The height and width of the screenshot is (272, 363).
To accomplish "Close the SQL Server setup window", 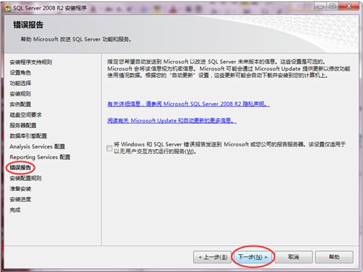I will [349, 7].
